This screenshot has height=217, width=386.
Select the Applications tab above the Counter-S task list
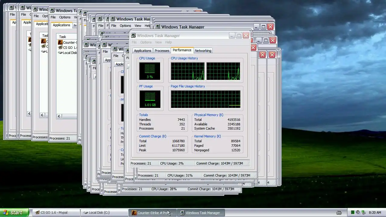[62, 25]
